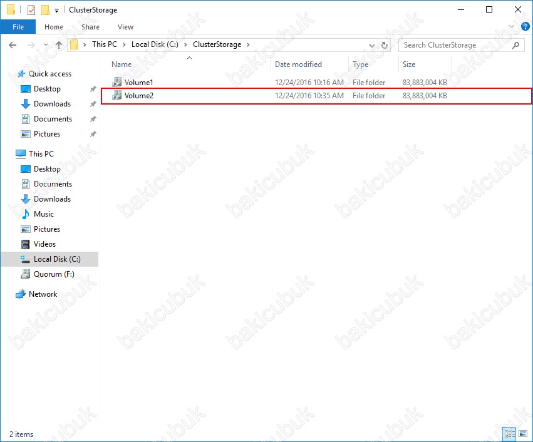Screen dimensions: 533x442
Task: Expand the ribbon with the chevron
Action: pos(512,26)
